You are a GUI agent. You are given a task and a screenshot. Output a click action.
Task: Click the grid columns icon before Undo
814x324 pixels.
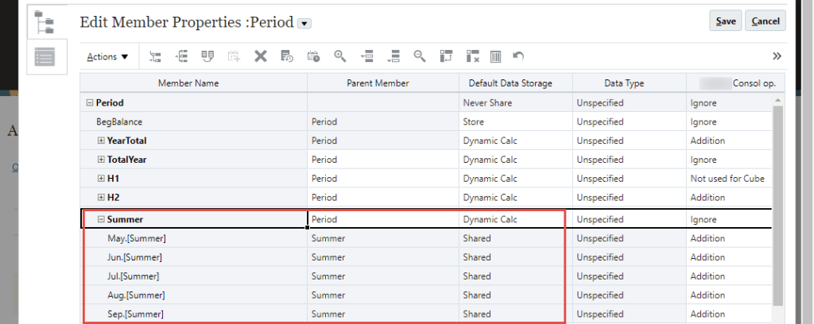point(495,56)
